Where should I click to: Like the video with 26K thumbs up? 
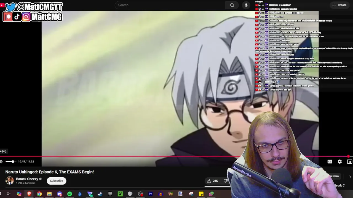(x=213, y=181)
